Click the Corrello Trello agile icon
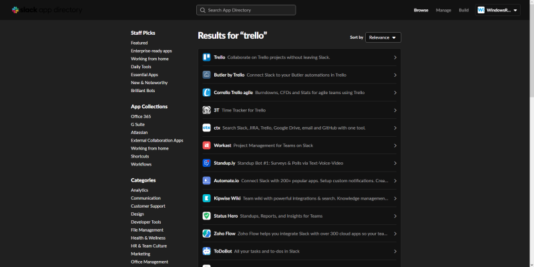534x267 pixels. tap(207, 93)
